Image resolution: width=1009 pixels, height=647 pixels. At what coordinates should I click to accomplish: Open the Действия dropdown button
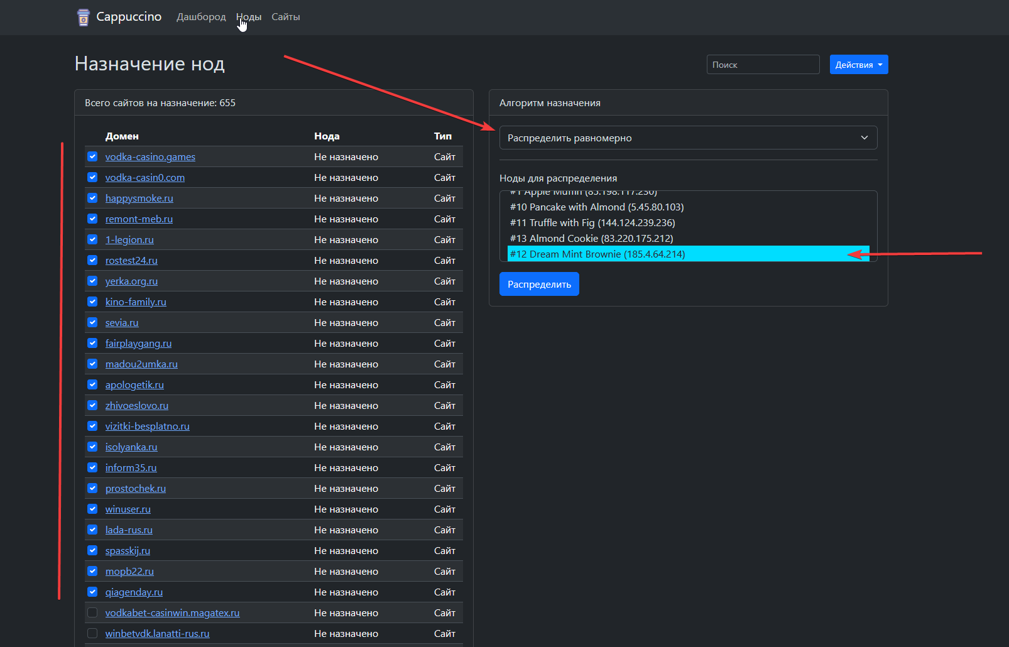858,65
